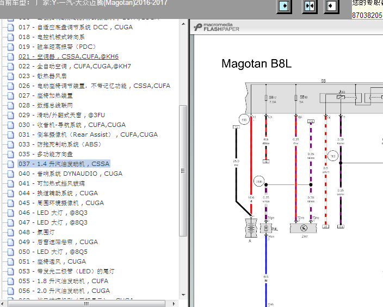
Task: Open 017 adaptive chassis DCC, CUGA diagram
Action: click(x=76, y=27)
